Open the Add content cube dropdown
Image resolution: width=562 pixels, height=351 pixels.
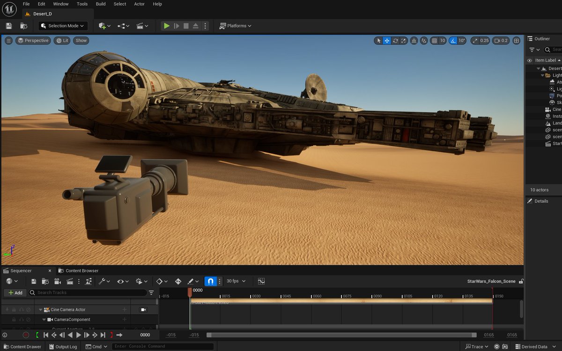tap(104, 26)
